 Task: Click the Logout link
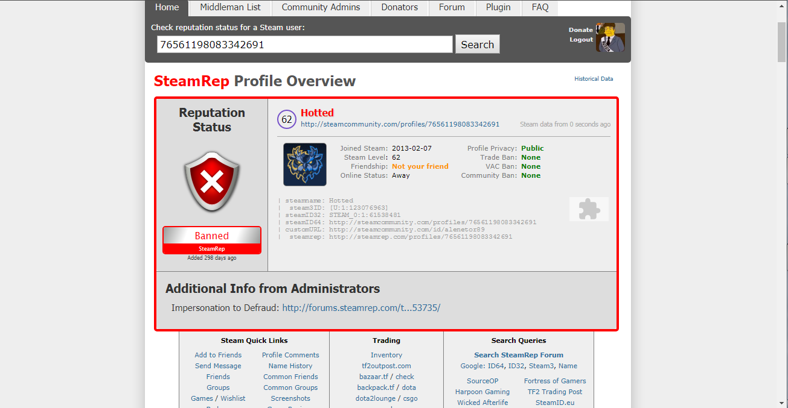(x=581, y=39)
